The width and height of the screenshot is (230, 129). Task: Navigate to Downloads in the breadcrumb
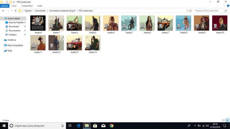click(x=40, y=11)
